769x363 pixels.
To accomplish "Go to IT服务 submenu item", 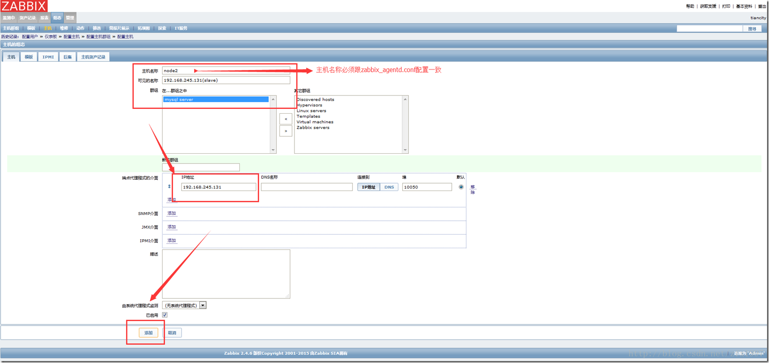I will pos(181,28).
